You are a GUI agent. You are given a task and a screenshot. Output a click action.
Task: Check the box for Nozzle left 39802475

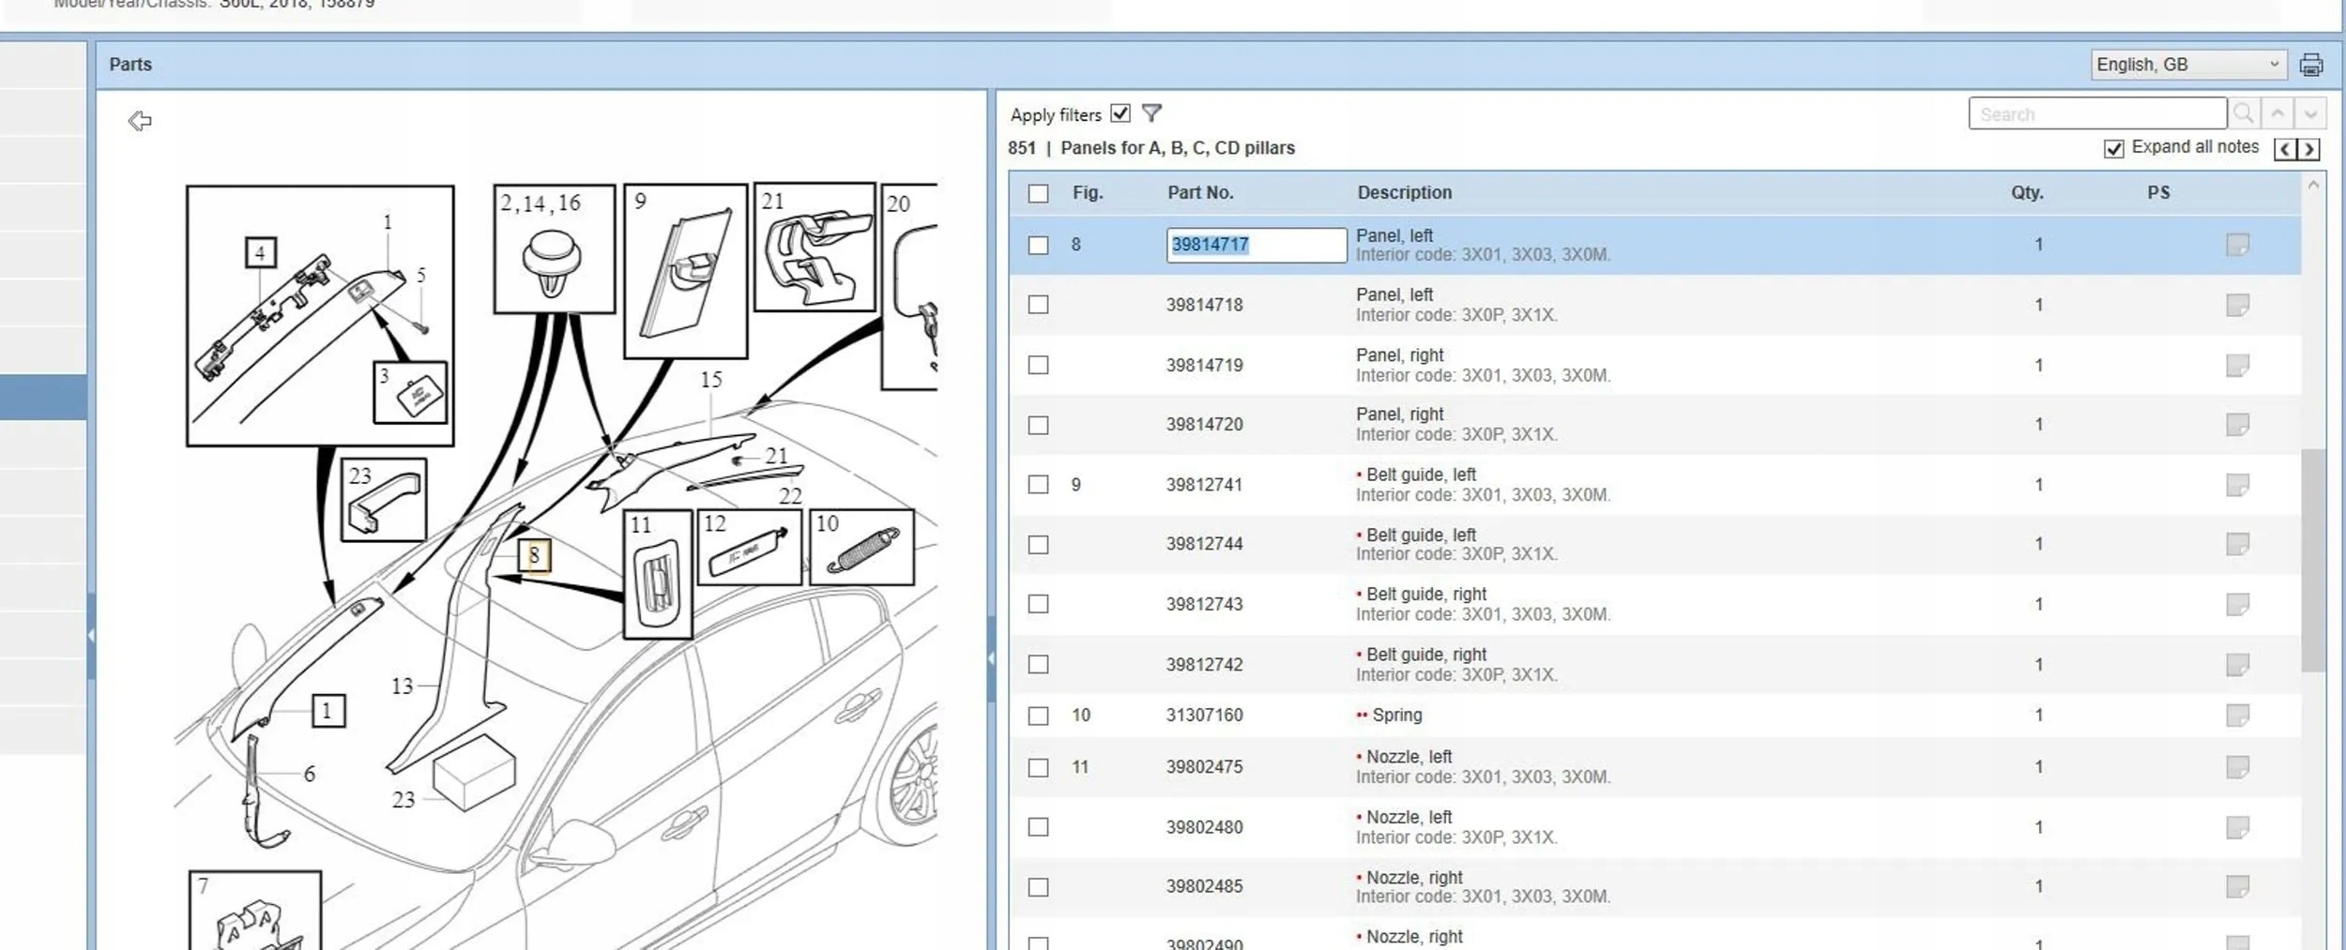click(x=1038, y=767)
